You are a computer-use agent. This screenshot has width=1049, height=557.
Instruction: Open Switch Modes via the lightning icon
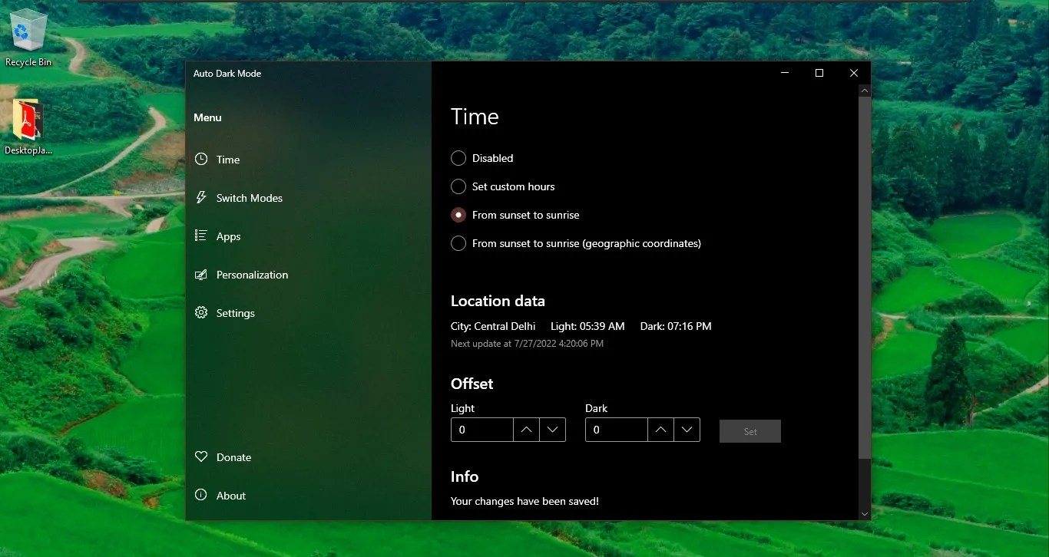point(200,197)
